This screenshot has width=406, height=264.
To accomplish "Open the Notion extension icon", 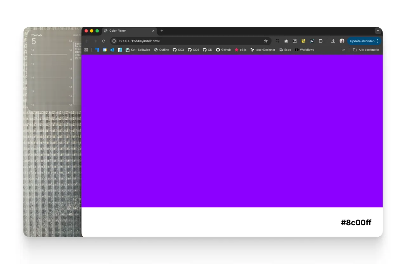I will click(295, 41).
